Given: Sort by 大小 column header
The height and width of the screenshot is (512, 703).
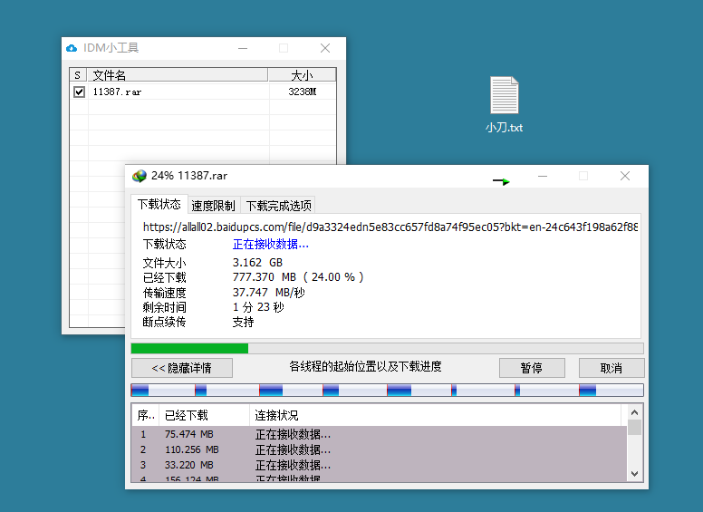Looking at the screenshot, I should [302, 75].
